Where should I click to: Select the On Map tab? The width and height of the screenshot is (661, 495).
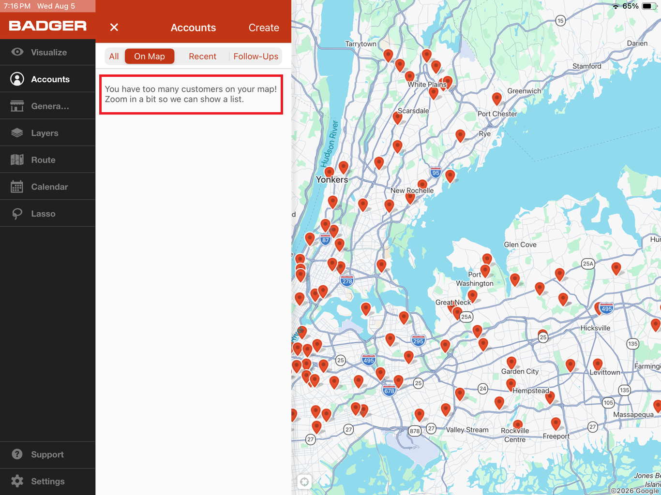(150, 57)
